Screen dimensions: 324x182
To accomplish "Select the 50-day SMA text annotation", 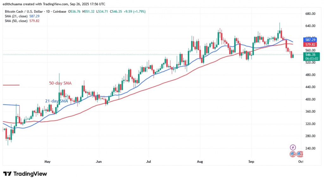I will pos(60,83).
